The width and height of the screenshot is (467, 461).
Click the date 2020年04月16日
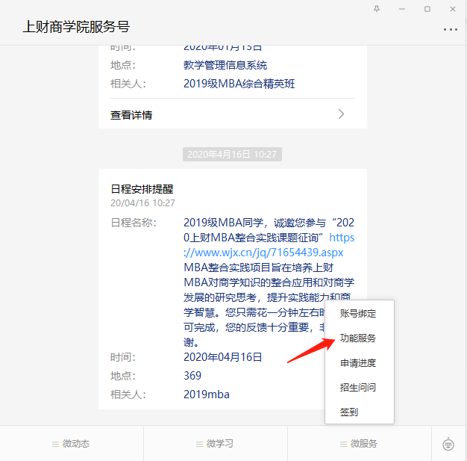pos(222,357)
